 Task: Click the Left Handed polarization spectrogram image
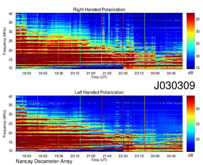pos(99,124)
